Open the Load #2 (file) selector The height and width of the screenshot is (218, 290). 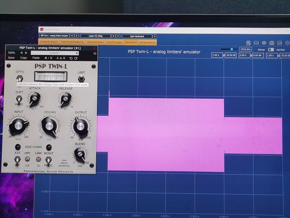tap(95, 36)
